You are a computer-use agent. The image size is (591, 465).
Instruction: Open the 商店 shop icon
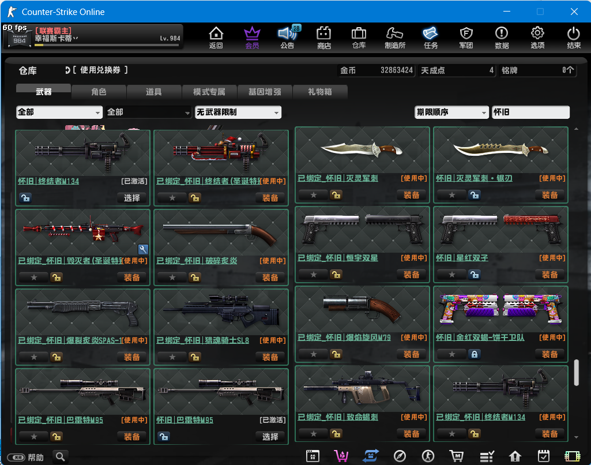[x=324, y=37]
